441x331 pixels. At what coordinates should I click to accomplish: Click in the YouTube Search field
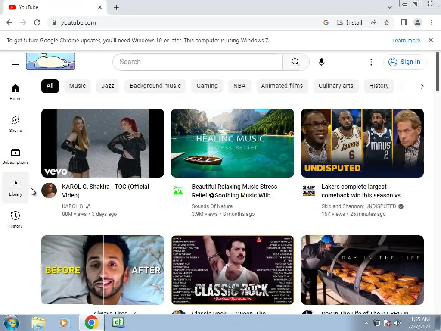click(197, 62)
